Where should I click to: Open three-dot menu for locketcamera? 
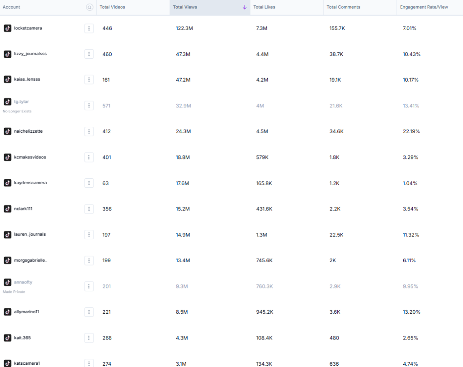[89, 28]
